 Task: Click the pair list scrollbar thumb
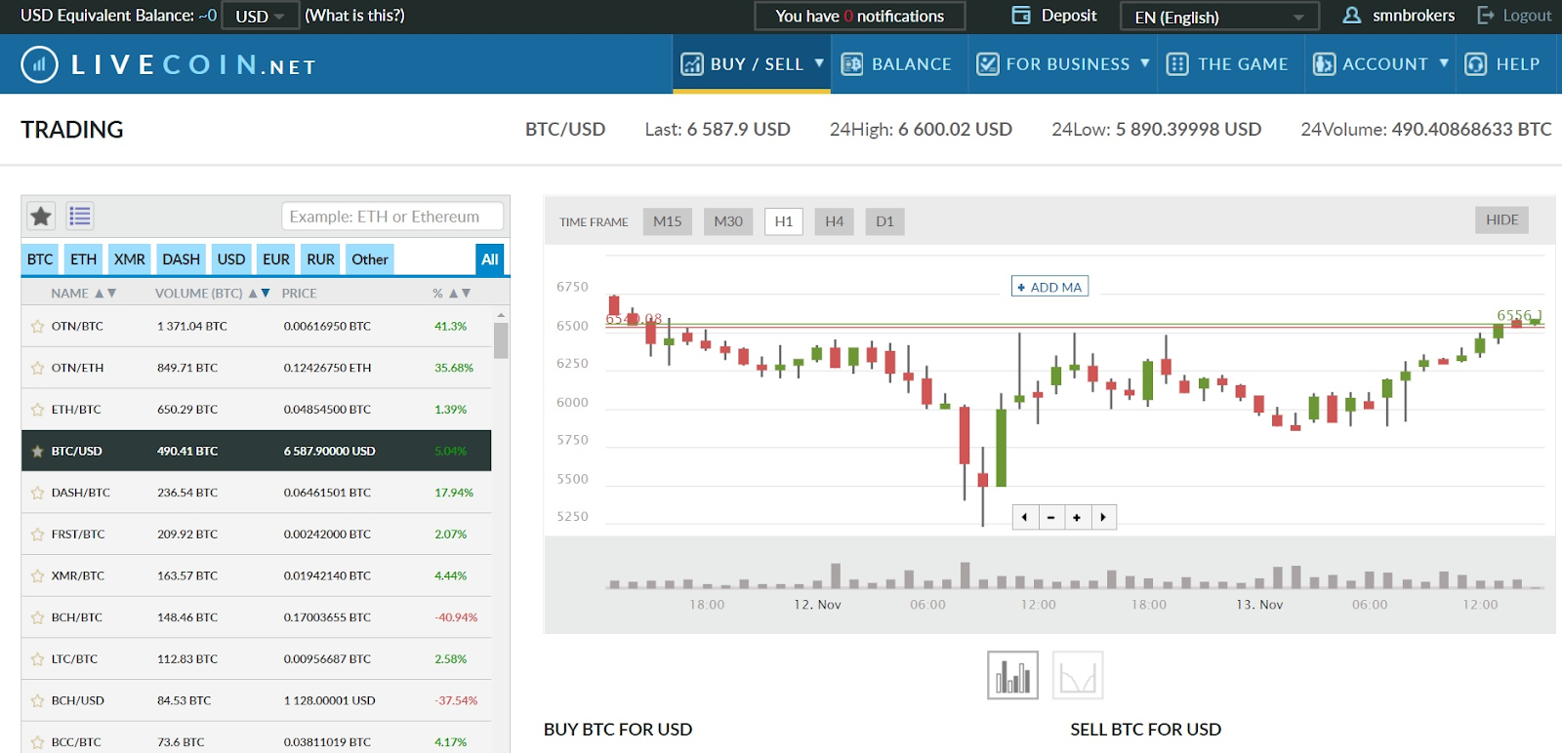coord(501,340)
